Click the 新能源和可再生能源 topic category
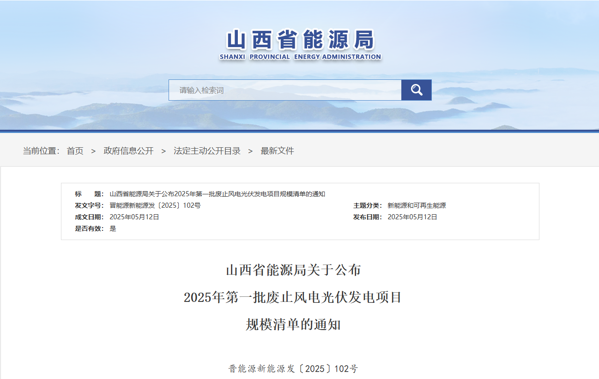Viewport: 599px width, 379px height. (x=417, y=205)
